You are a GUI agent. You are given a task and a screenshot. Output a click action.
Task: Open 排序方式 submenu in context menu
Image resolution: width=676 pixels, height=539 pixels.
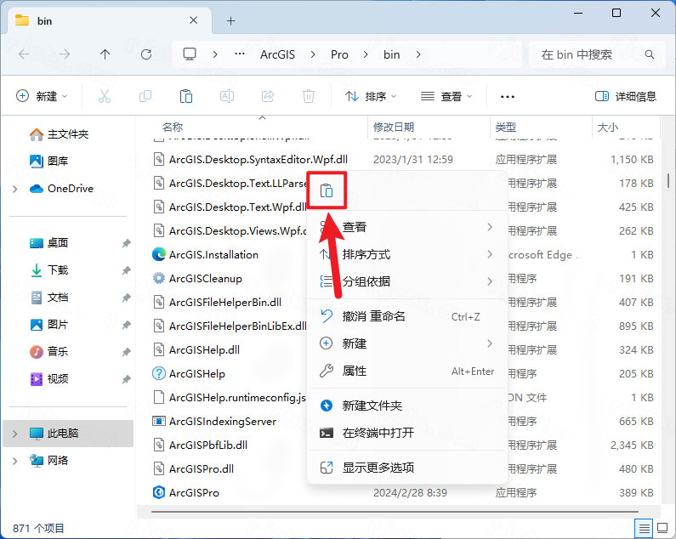coord(406,254)
